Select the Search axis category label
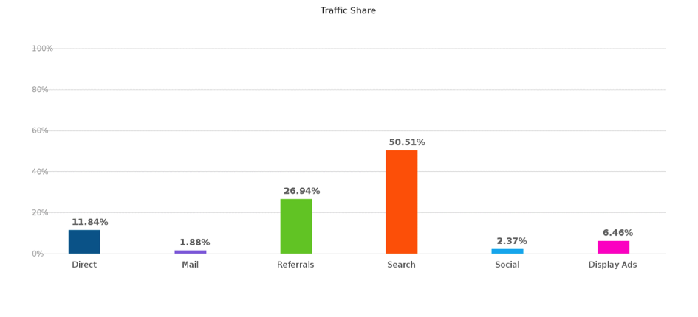This screenshot has height=317, width=698. tap(401, 265)
